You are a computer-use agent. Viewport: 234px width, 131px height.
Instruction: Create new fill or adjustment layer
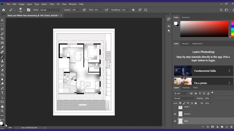pyautogui.click(x=217, y=127)
